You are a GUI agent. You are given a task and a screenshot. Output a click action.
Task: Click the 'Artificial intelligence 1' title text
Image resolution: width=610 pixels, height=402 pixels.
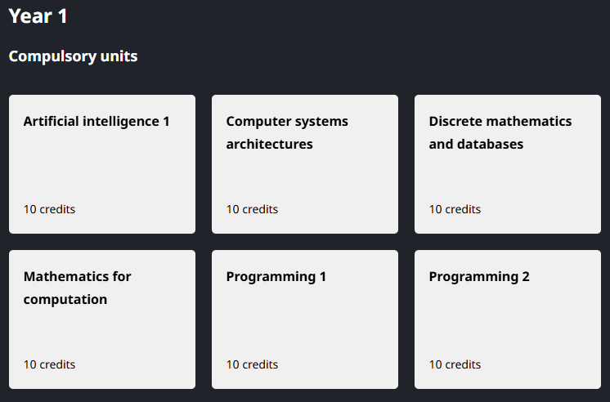point(96,121)
